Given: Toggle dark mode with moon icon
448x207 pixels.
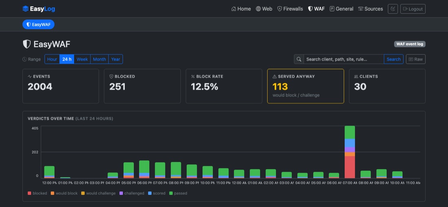Looking at the screenshot, I should click(x=393, y=9).
